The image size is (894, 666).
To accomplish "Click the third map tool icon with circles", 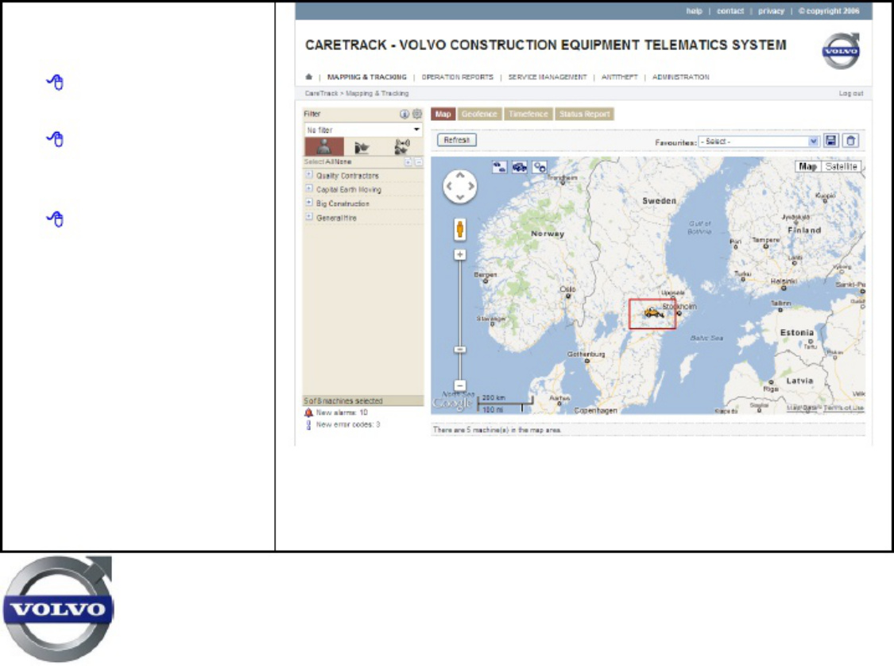I will coord(540,167).
